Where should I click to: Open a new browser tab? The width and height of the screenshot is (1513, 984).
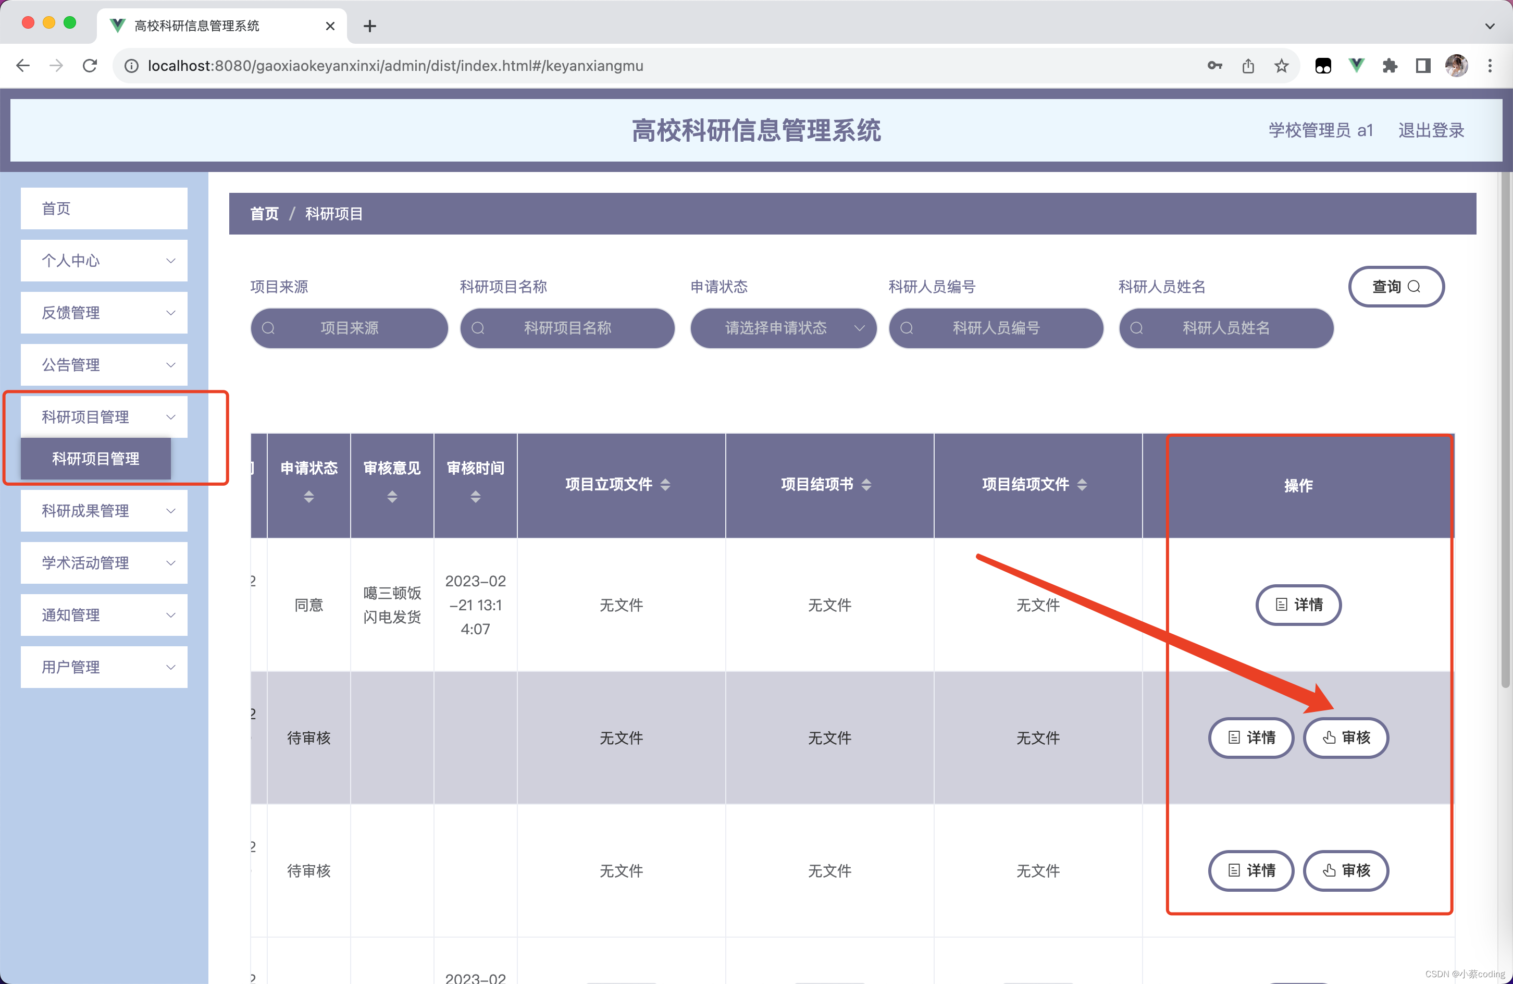click(x=370, y=26)
